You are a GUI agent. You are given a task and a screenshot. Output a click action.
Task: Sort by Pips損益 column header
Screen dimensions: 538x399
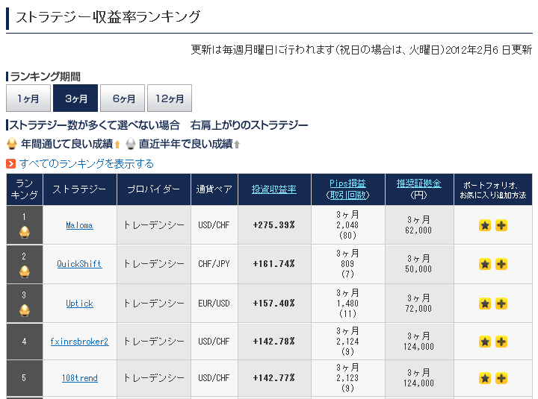[347, 183]
